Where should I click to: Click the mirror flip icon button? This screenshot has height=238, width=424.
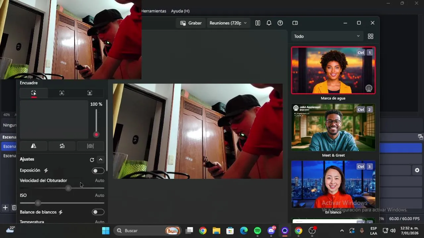click(x=33, y=146)
